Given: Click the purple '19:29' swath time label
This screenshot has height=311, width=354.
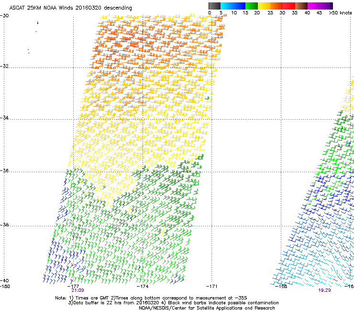Looking at the screenshot, I should pyautogui.click(x=325, y=290).
